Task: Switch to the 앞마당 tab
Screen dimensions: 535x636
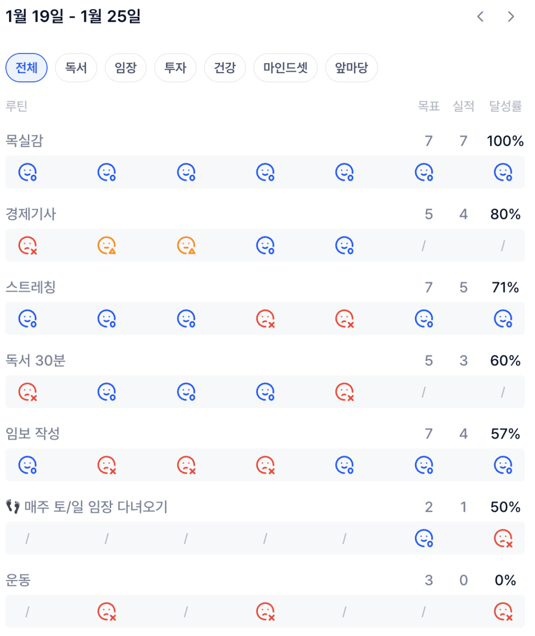Action: (x=351, y=68)
